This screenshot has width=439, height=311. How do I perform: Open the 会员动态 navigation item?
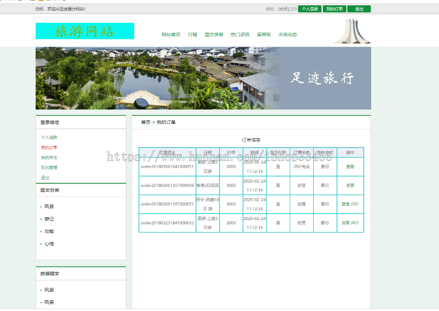pos(287,34)
